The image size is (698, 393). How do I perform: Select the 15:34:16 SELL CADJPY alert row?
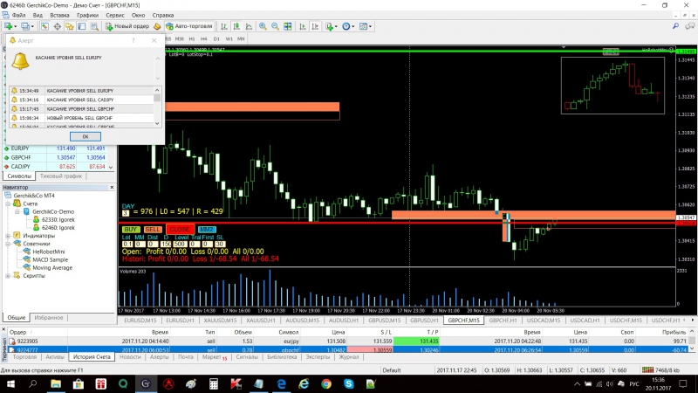coord(81,100)
